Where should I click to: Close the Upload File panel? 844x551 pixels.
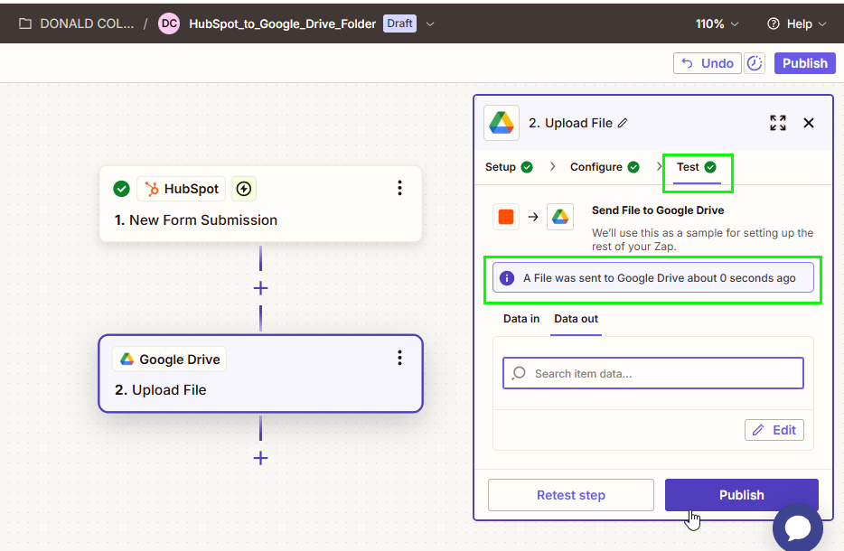[x=809, y=123]
